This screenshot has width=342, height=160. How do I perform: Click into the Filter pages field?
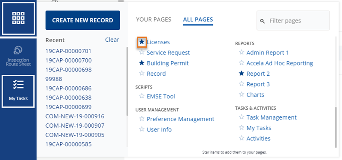point(293,20)
